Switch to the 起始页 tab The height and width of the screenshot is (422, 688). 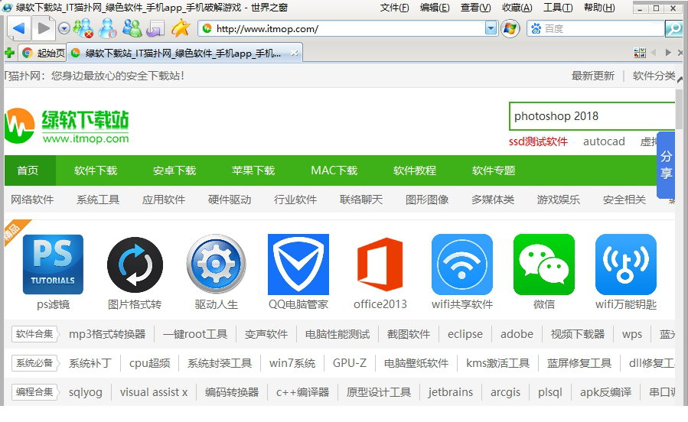coord(43,53)
